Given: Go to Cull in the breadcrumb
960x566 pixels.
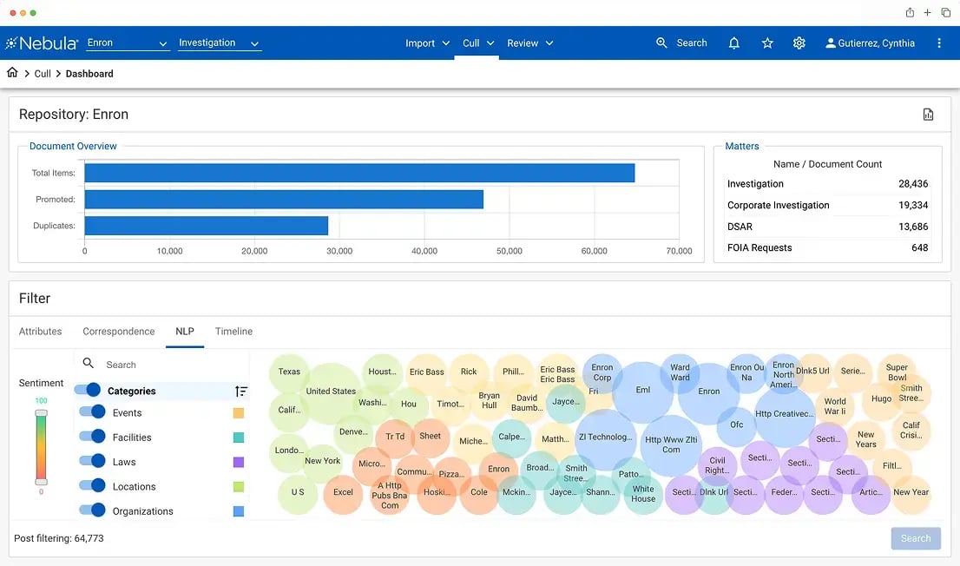Looking at the screenshot, I should point(43,74).
